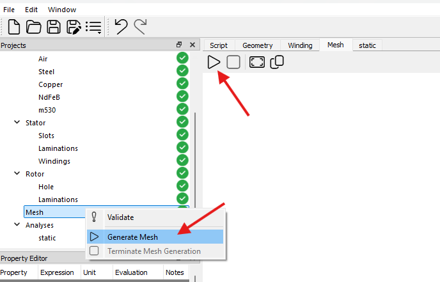Save the project using the floppy icon

pyautogui.click(x=54, y=27)
